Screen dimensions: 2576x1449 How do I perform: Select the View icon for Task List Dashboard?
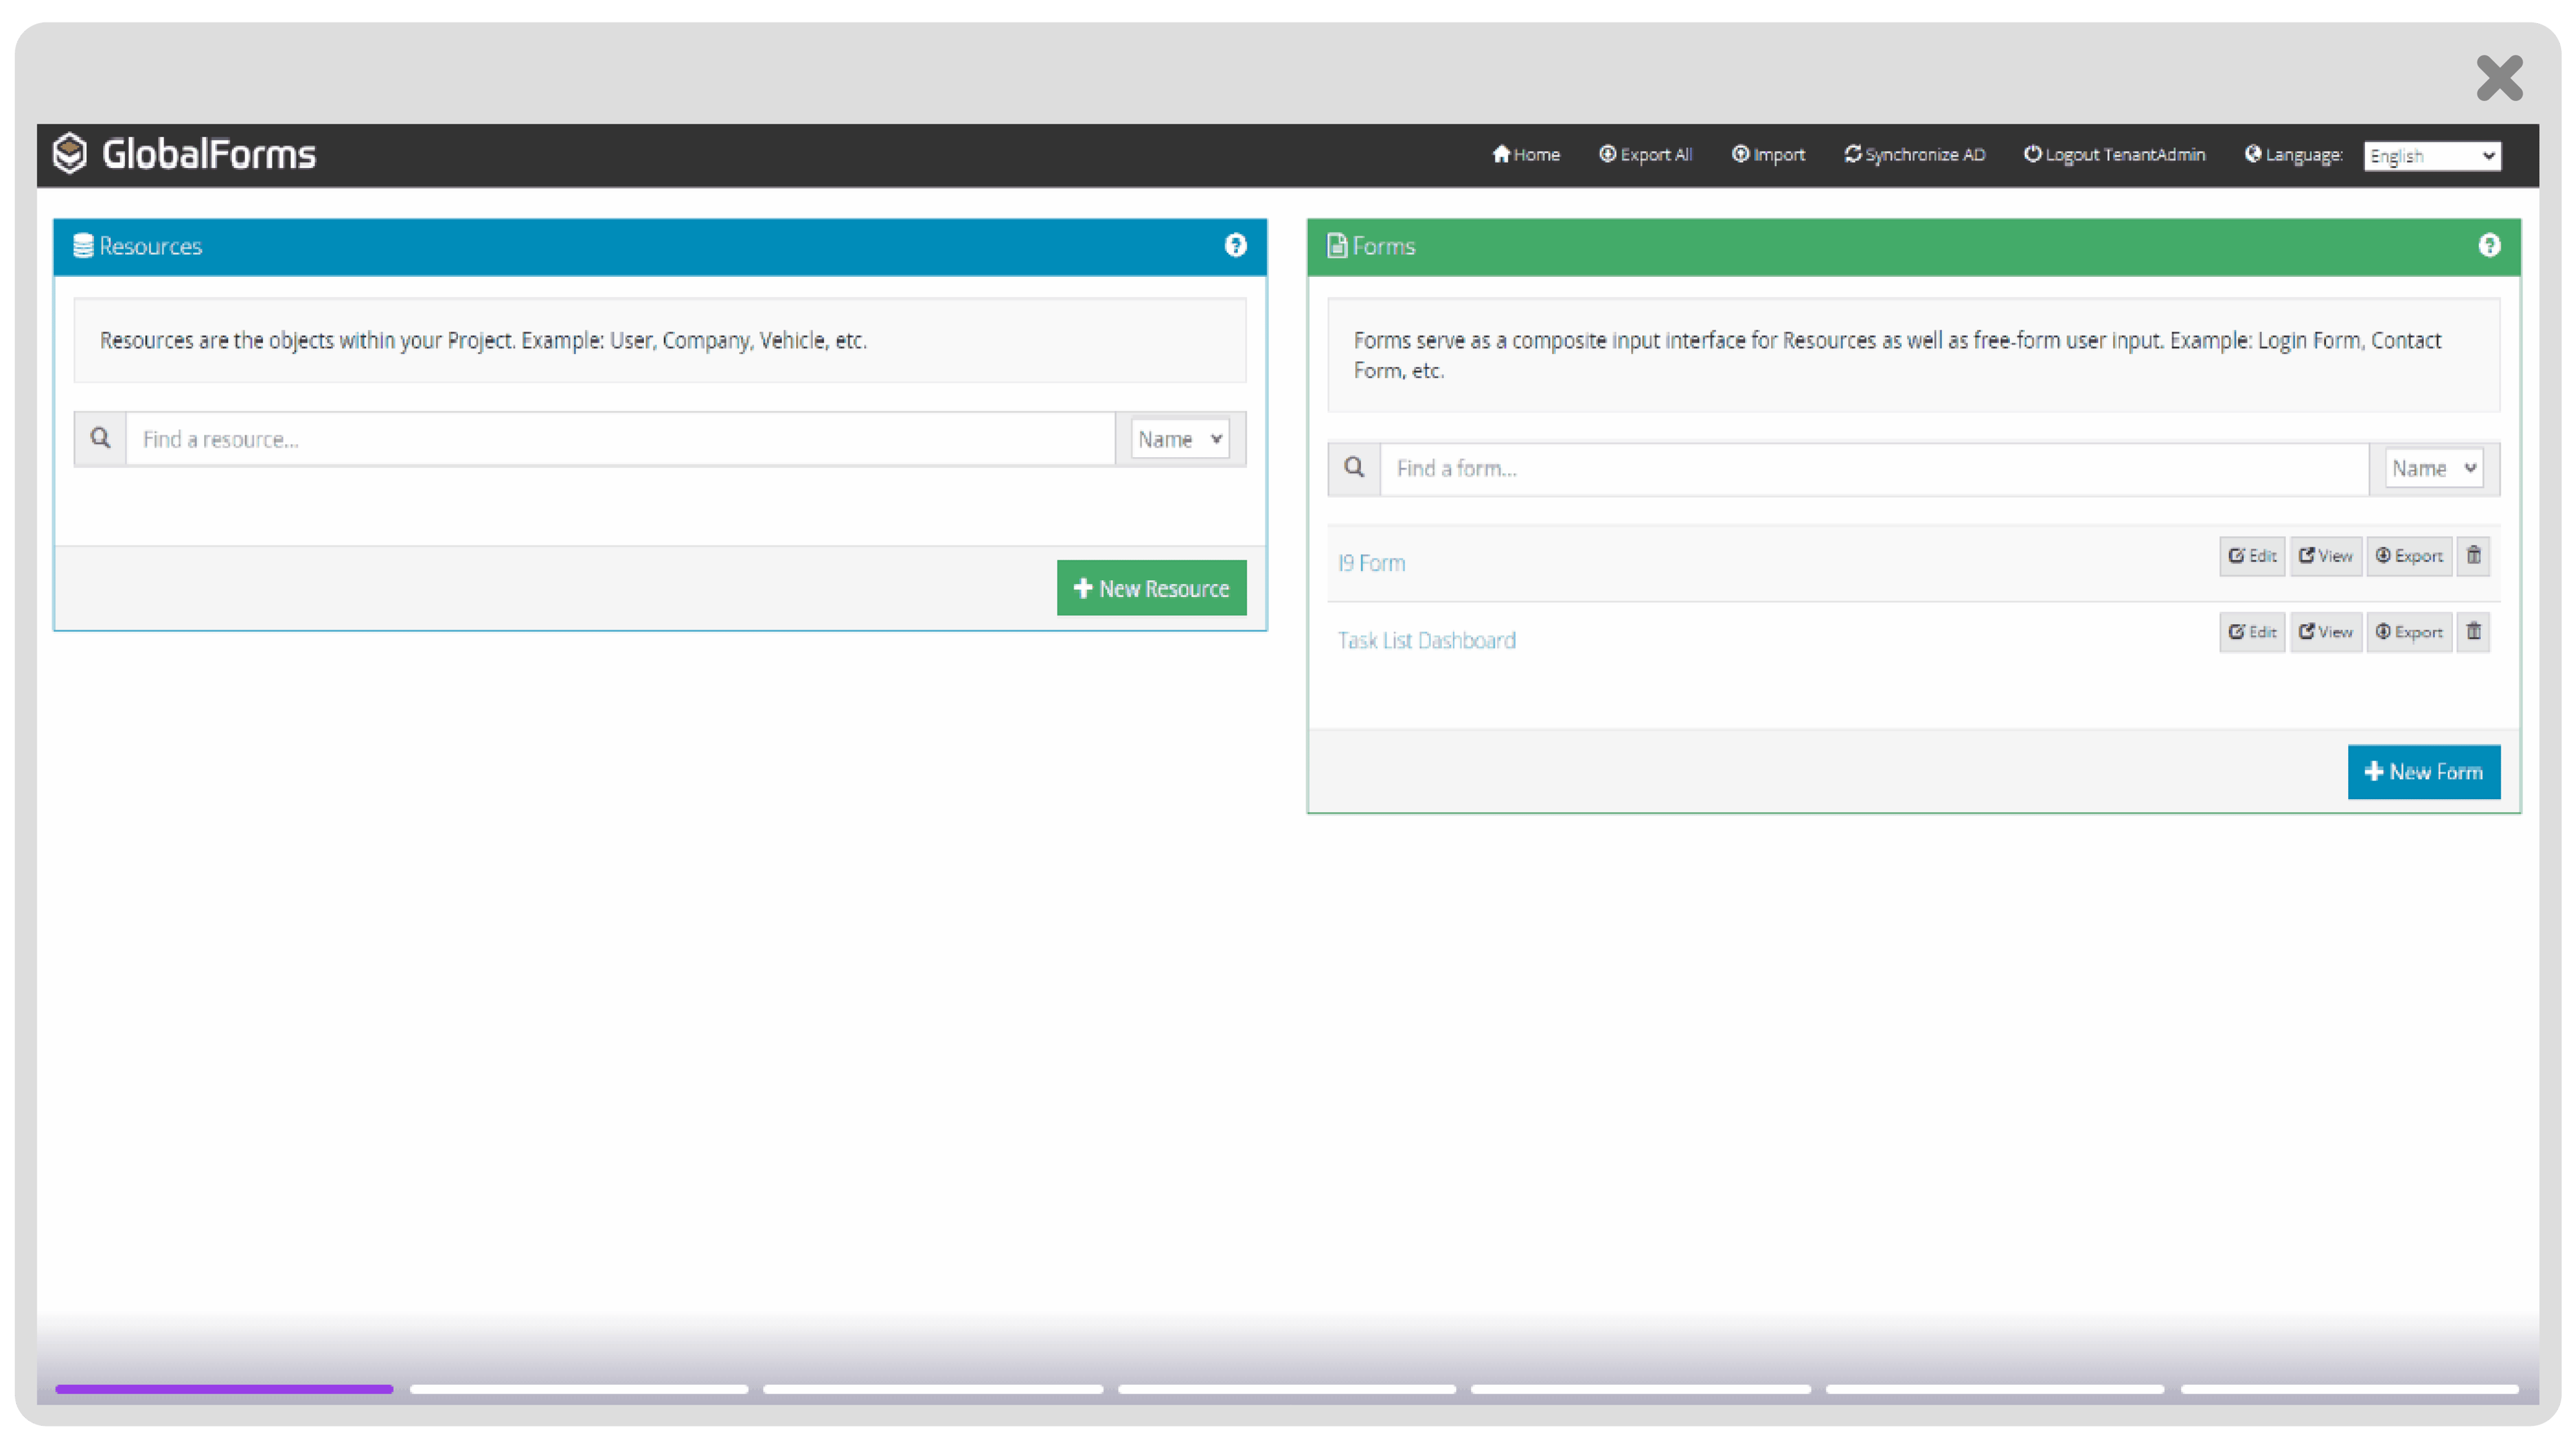coord(2325,631)
